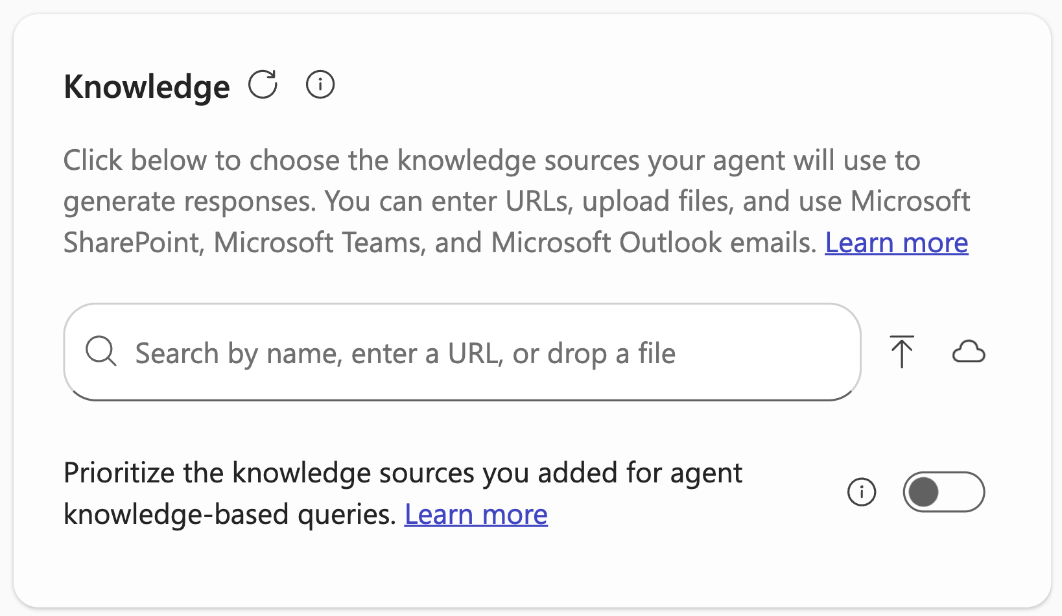Click the "Microsoft Outlook emails" text
The height and width of the screenshot is (616, 1062).
652,243
